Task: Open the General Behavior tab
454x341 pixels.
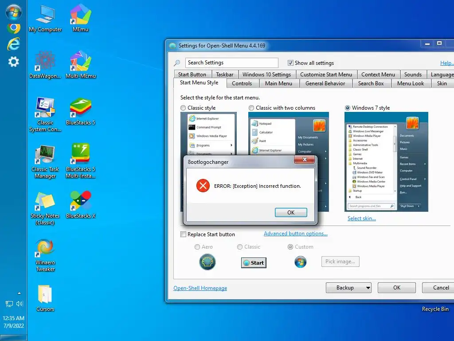Action: click(325, 83)
